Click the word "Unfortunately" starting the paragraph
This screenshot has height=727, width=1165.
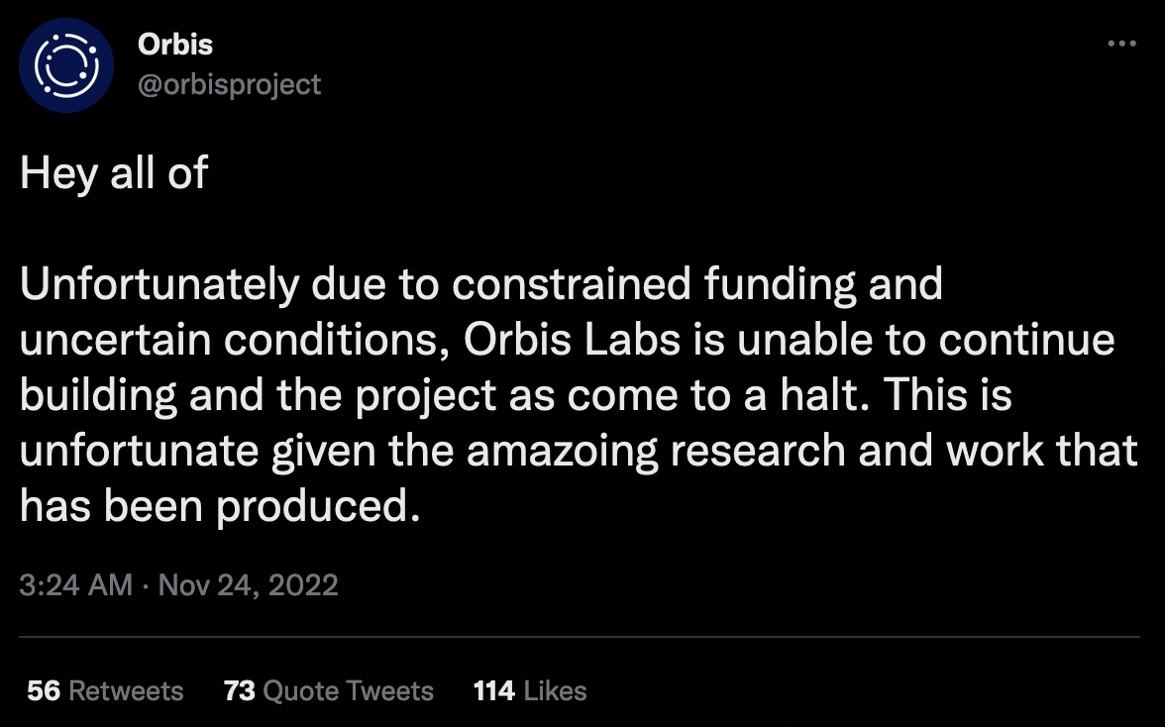coord(159,284)
